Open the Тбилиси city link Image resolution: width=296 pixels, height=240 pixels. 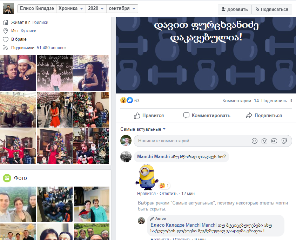pos(40,22)
